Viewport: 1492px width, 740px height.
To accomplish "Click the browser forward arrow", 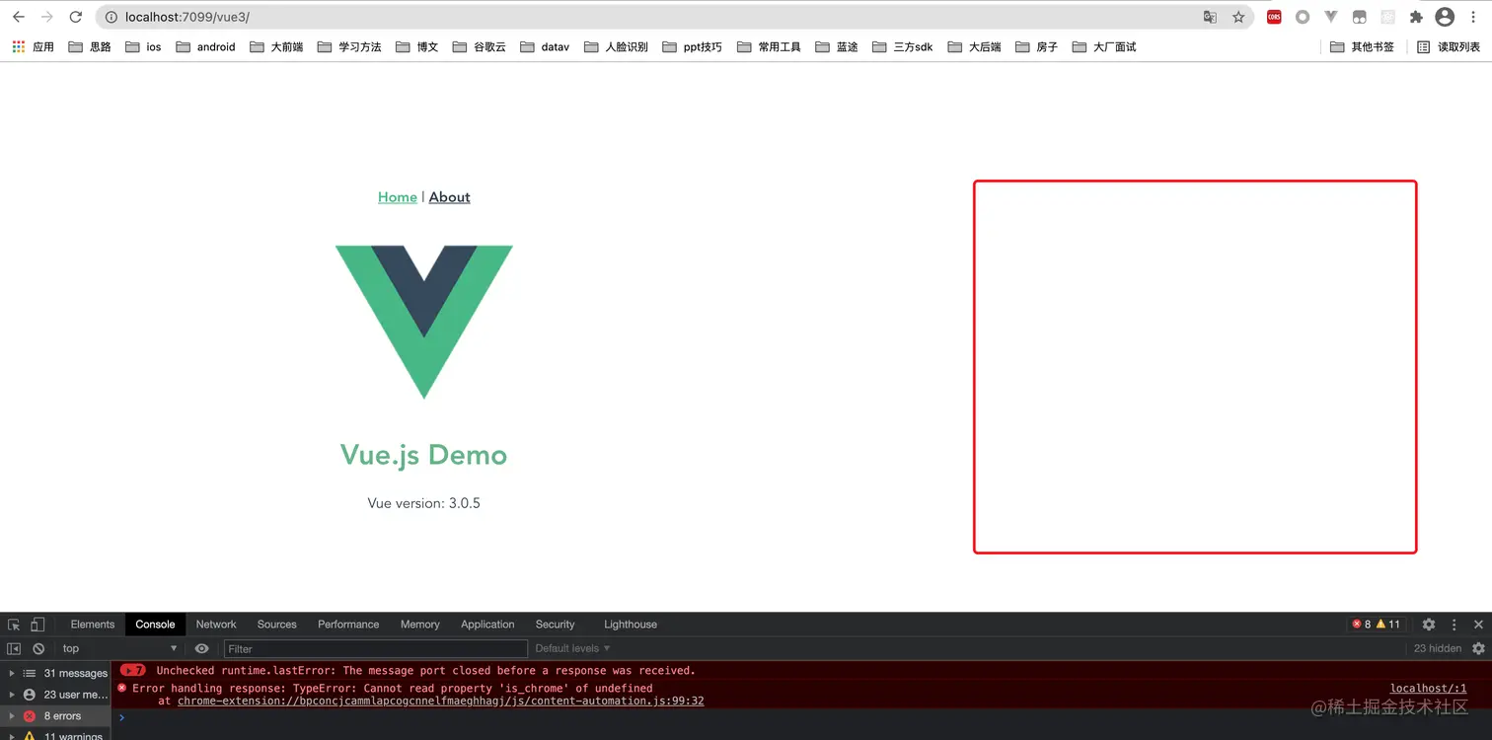I will [46, 17].
